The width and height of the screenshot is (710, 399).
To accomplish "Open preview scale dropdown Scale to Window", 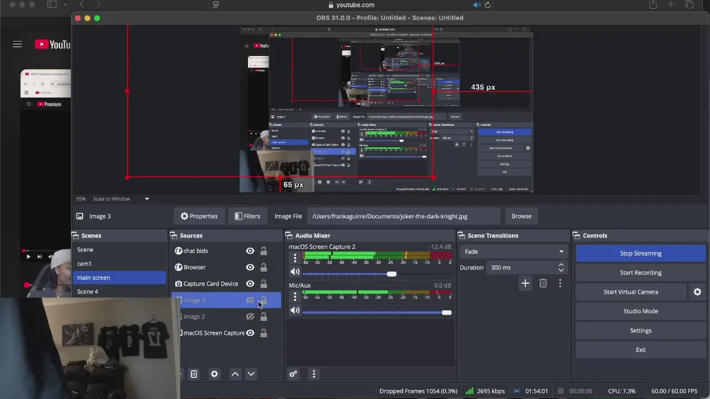I will pos(121,199).
